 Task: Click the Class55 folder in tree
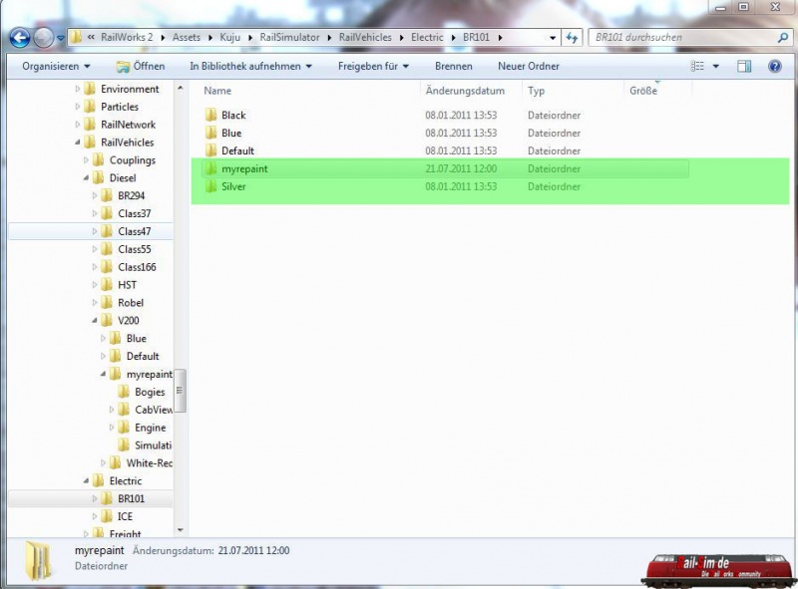coord(135,249)
